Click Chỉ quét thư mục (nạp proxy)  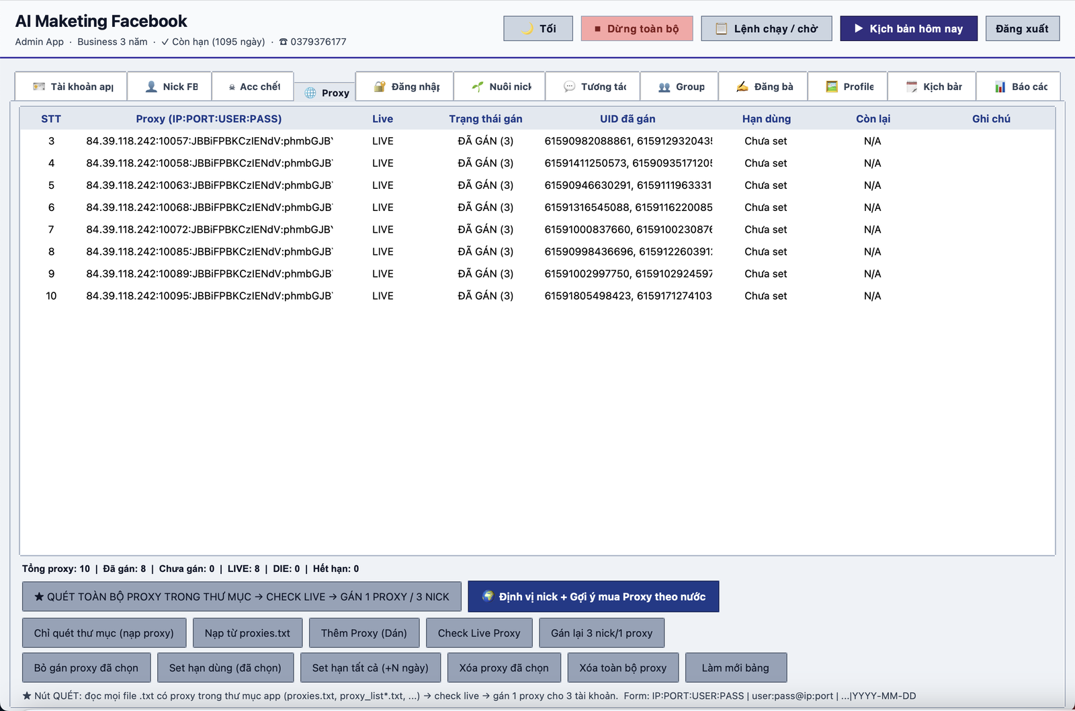[104, 633]
